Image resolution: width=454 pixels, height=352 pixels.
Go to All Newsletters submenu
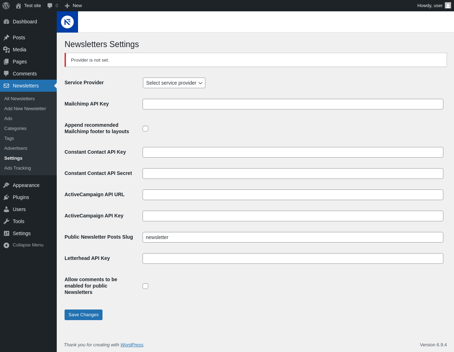pyautogui.click(x=20, y=99)
